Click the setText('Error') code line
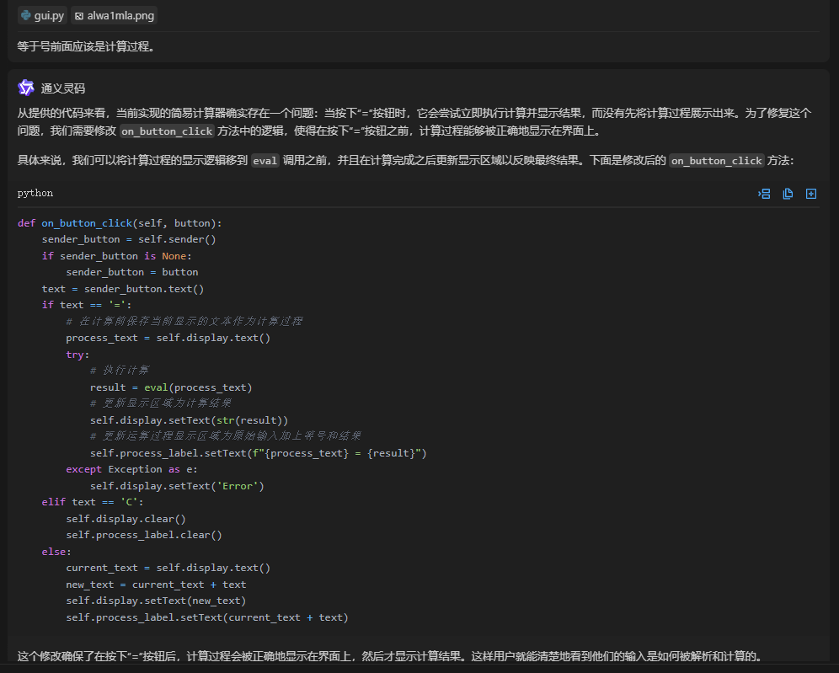The height and width of the screenshot is (673, 839). 177,486
